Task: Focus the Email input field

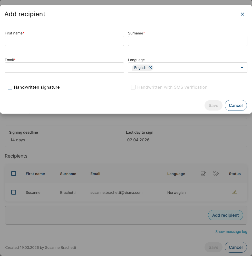Action: click(64, 68)
